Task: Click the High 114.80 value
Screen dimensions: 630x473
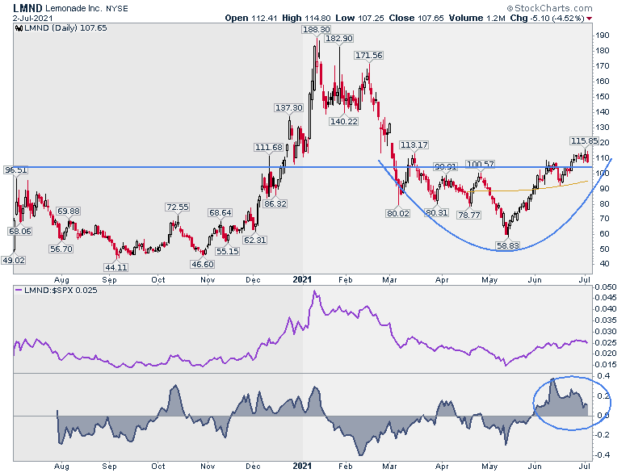Action: (x=306, y=18)
